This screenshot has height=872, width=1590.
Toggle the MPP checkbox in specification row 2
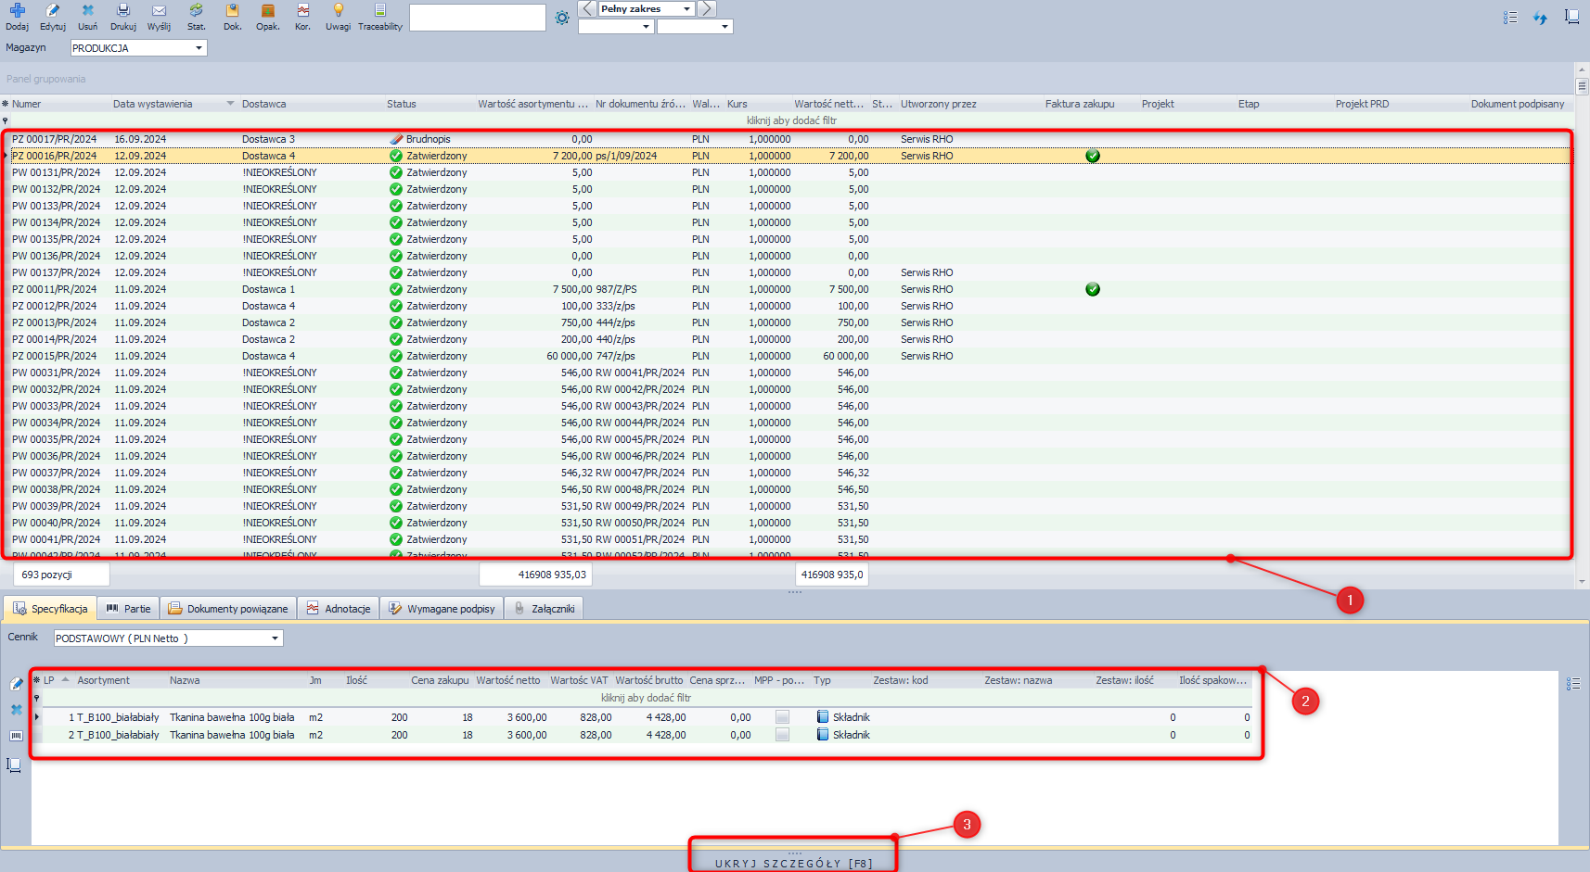782,735
